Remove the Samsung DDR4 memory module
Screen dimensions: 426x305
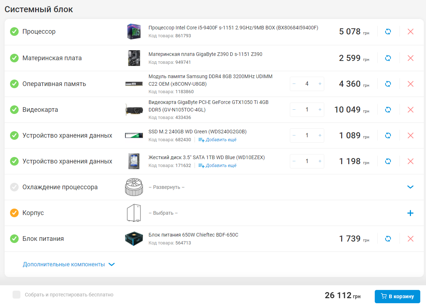click(411, 84)
